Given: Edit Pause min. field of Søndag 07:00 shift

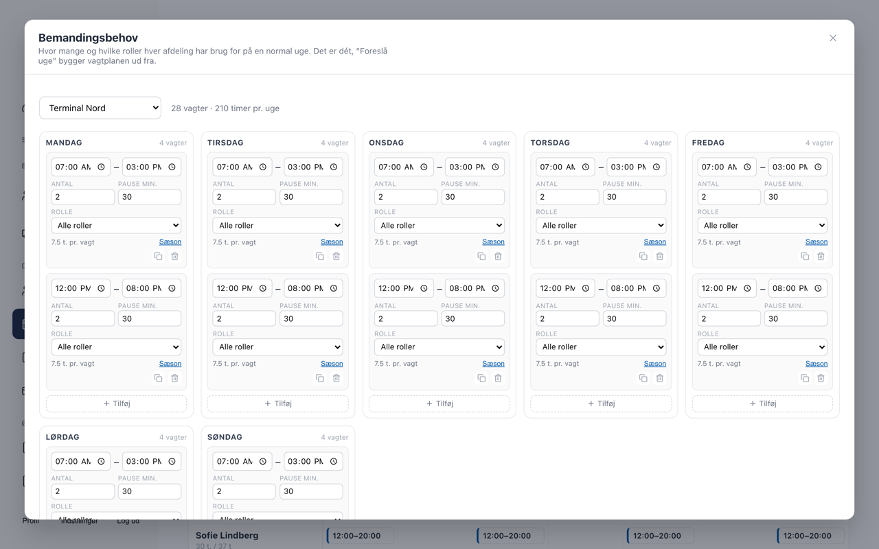Looking at the screenshot, I should tap(312, 491).
